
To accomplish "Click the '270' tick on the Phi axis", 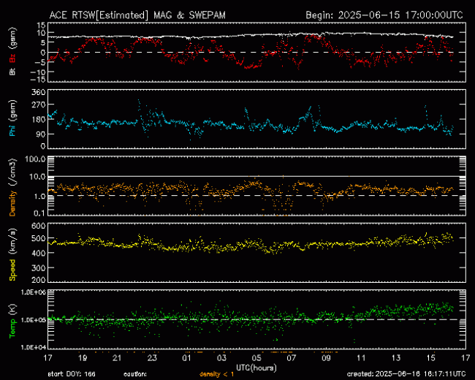I will pos(39,104).
